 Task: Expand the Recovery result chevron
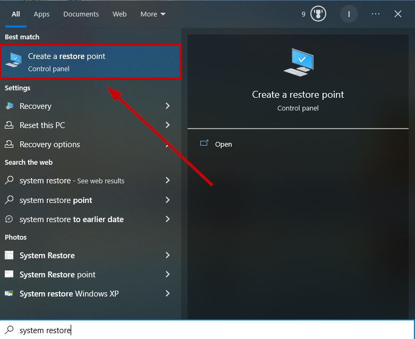click(x=167, y=106)
